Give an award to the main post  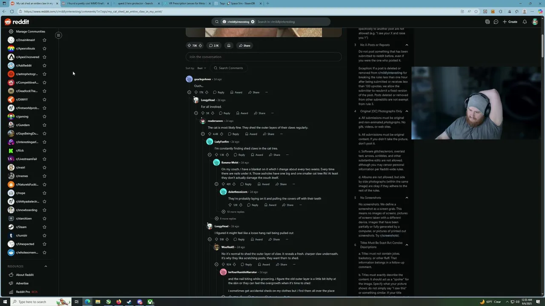(x=229, y=45)
